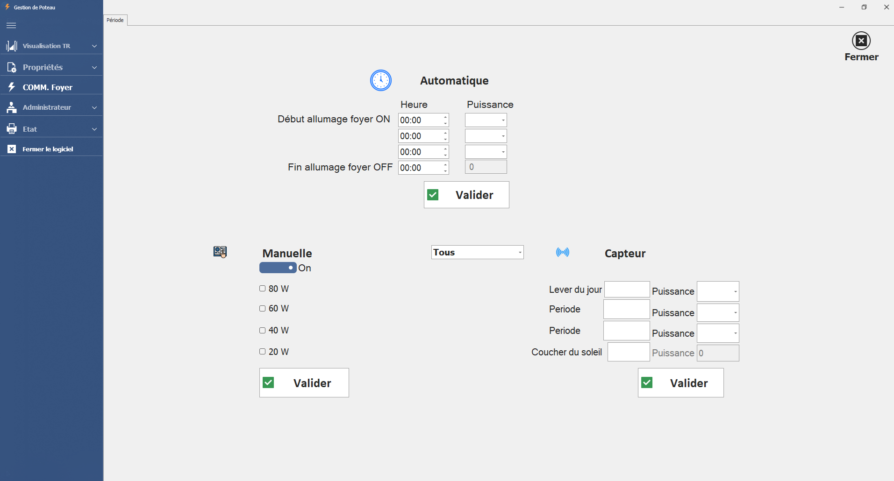The height and width of the screenshot is (481, 894).
Task: Click the Automatique clock icon
Action: 380,80
